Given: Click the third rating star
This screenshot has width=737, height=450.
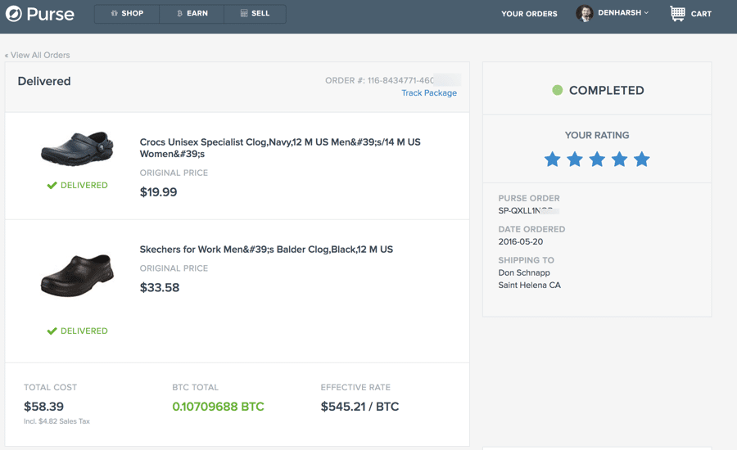Looking at the screenshot, I should (x=597, y=160).
